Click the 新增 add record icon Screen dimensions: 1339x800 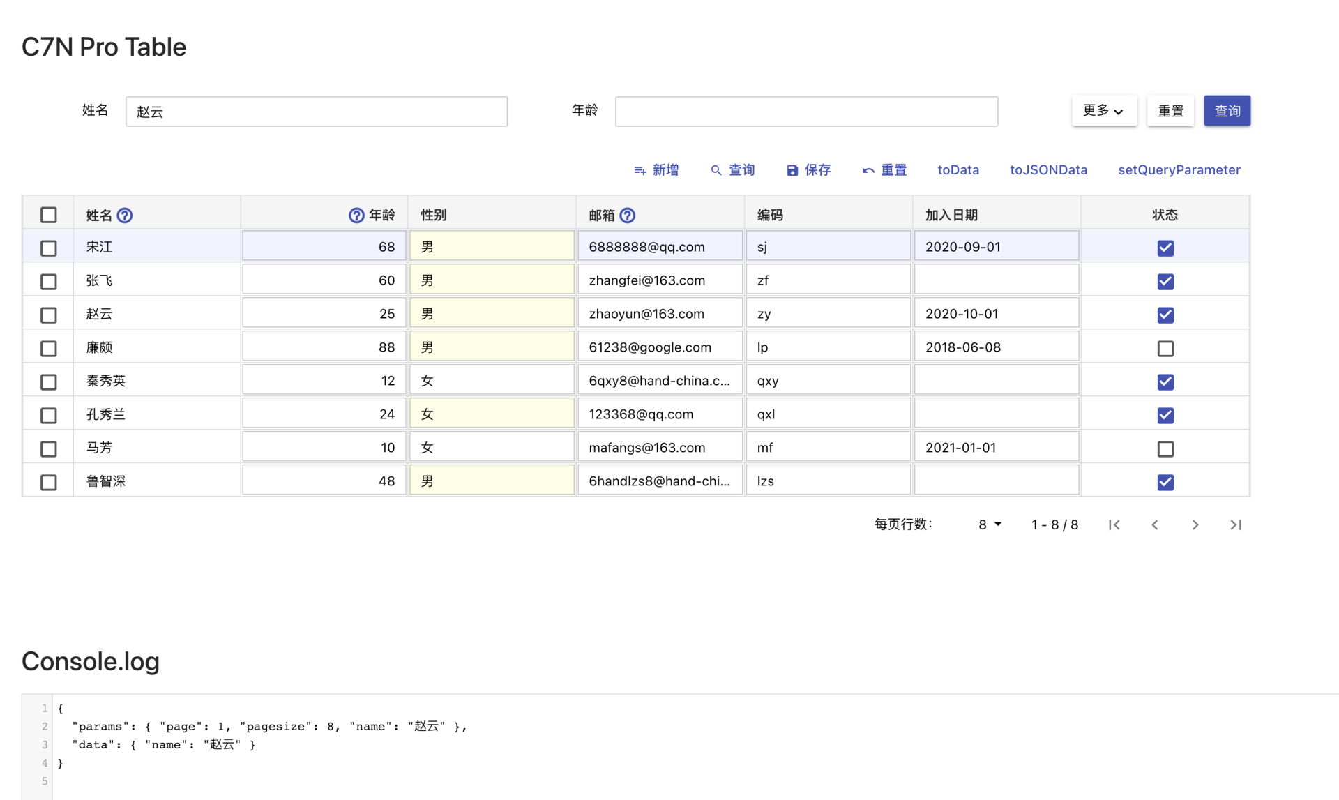pyautogui.click(x=640, y=170)
